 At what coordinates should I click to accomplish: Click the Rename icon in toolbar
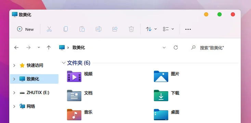pos(98,29)
